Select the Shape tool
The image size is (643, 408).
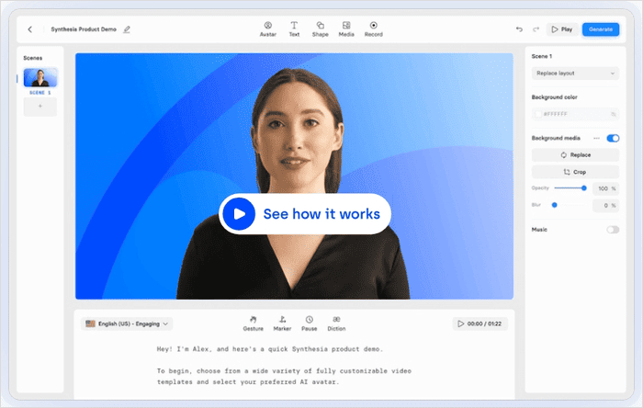tap(320, 28)
